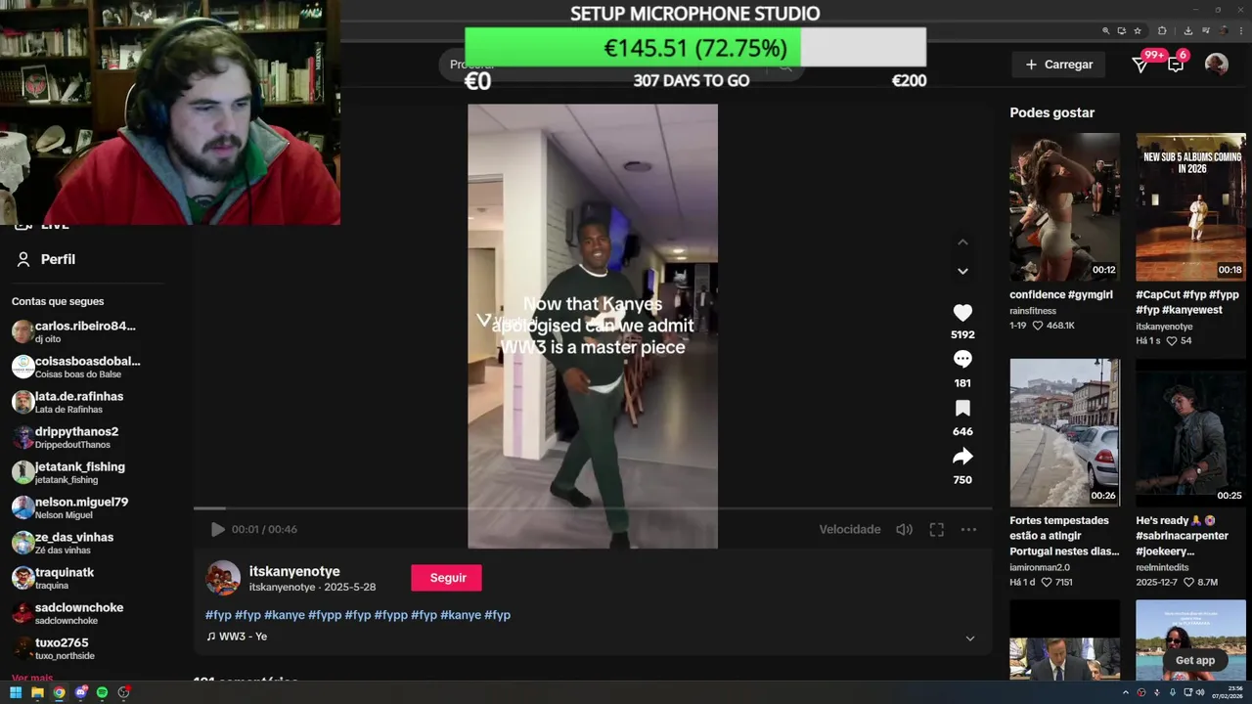Open the He's ready #sabrinacarpenter video thumbnail

(x=1190, y=432)
